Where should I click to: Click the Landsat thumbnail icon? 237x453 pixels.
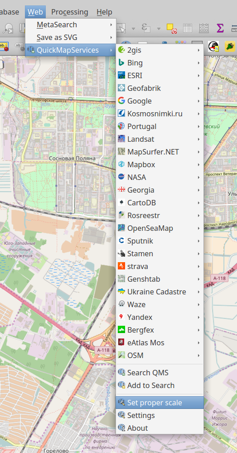[121, 139]
